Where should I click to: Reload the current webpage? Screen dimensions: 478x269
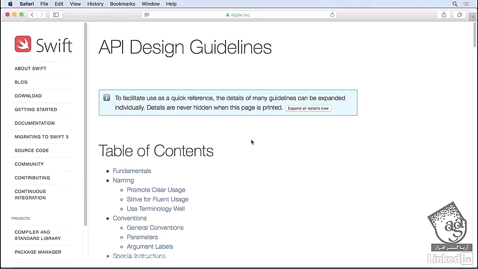click(x=332, y=15)
